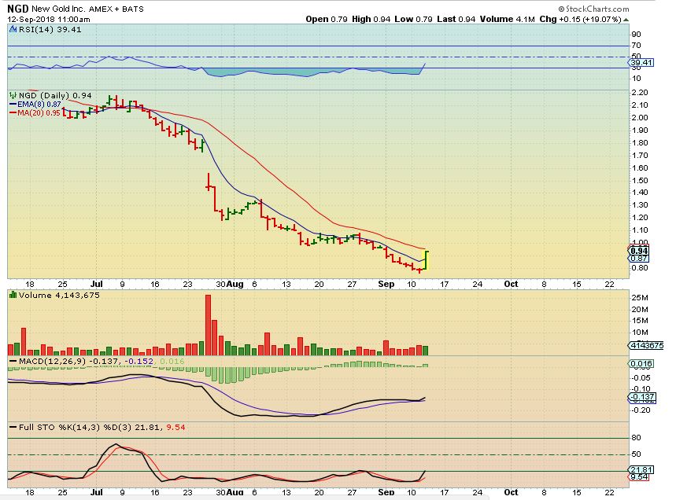Screen dimensions: 676x500
Task: Click the Low 0.79 value
Action: (x=413, y=19)
